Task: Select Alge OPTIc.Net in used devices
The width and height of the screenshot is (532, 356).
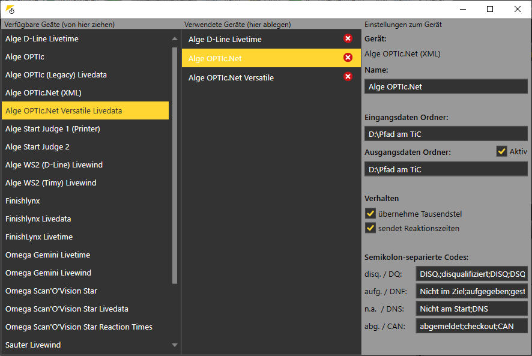Action: 271,58
